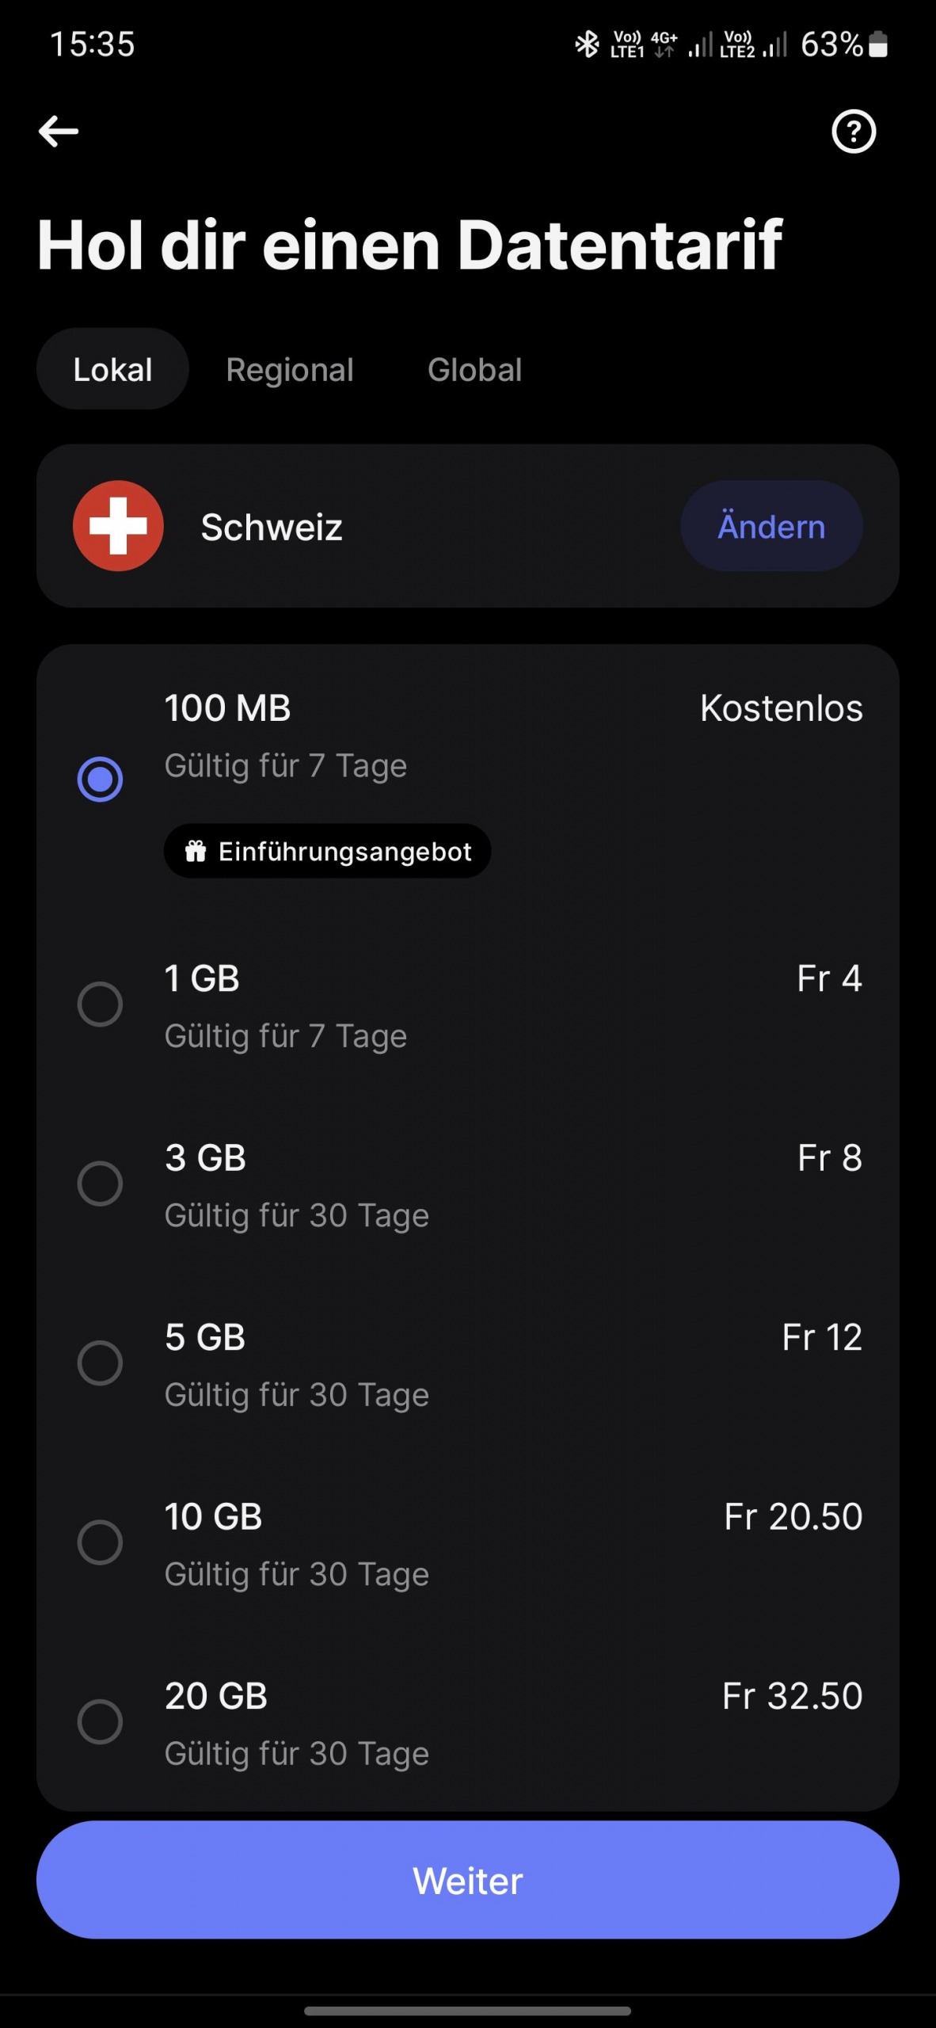Tap the Swiss flag icon
The height and width of the screenshot is (2028, 936).
click(118, 526)
